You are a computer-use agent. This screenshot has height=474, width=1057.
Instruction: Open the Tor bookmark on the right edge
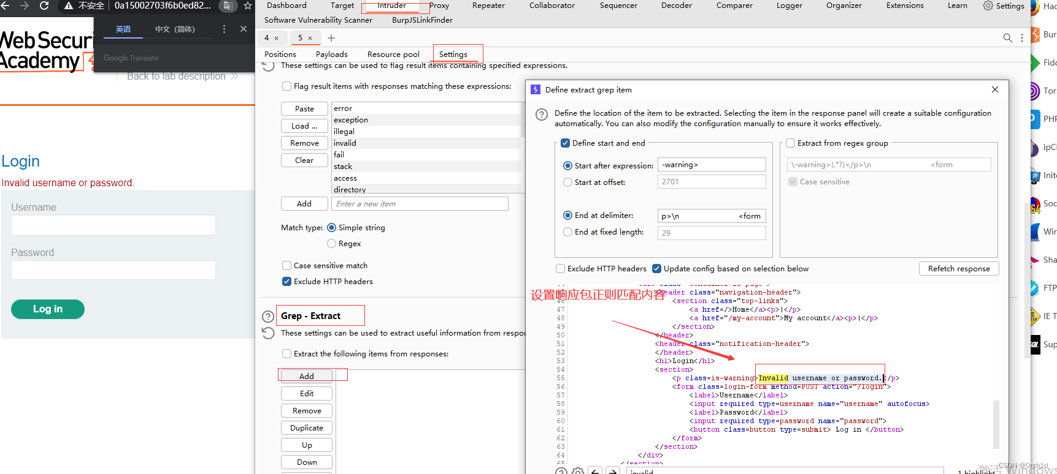[x=1044, y=91]
